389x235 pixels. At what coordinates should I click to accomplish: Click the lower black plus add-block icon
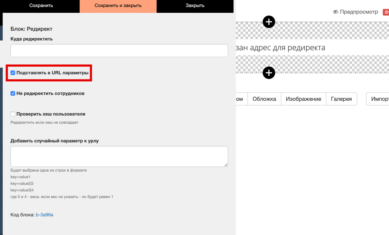[x=268, y=73]
